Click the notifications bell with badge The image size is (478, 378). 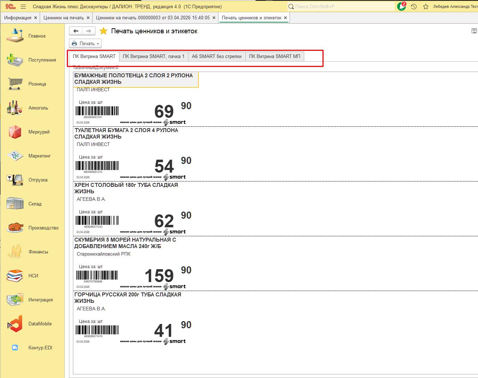tap(401, 6)
